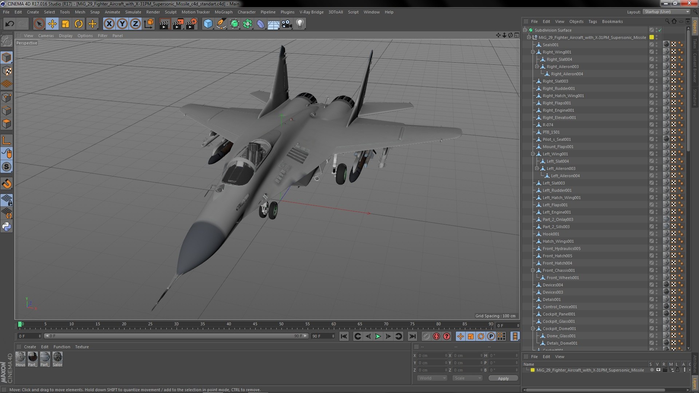Open viewport Display menu
This screenshot has width=699, height=393.
(66, 36)
